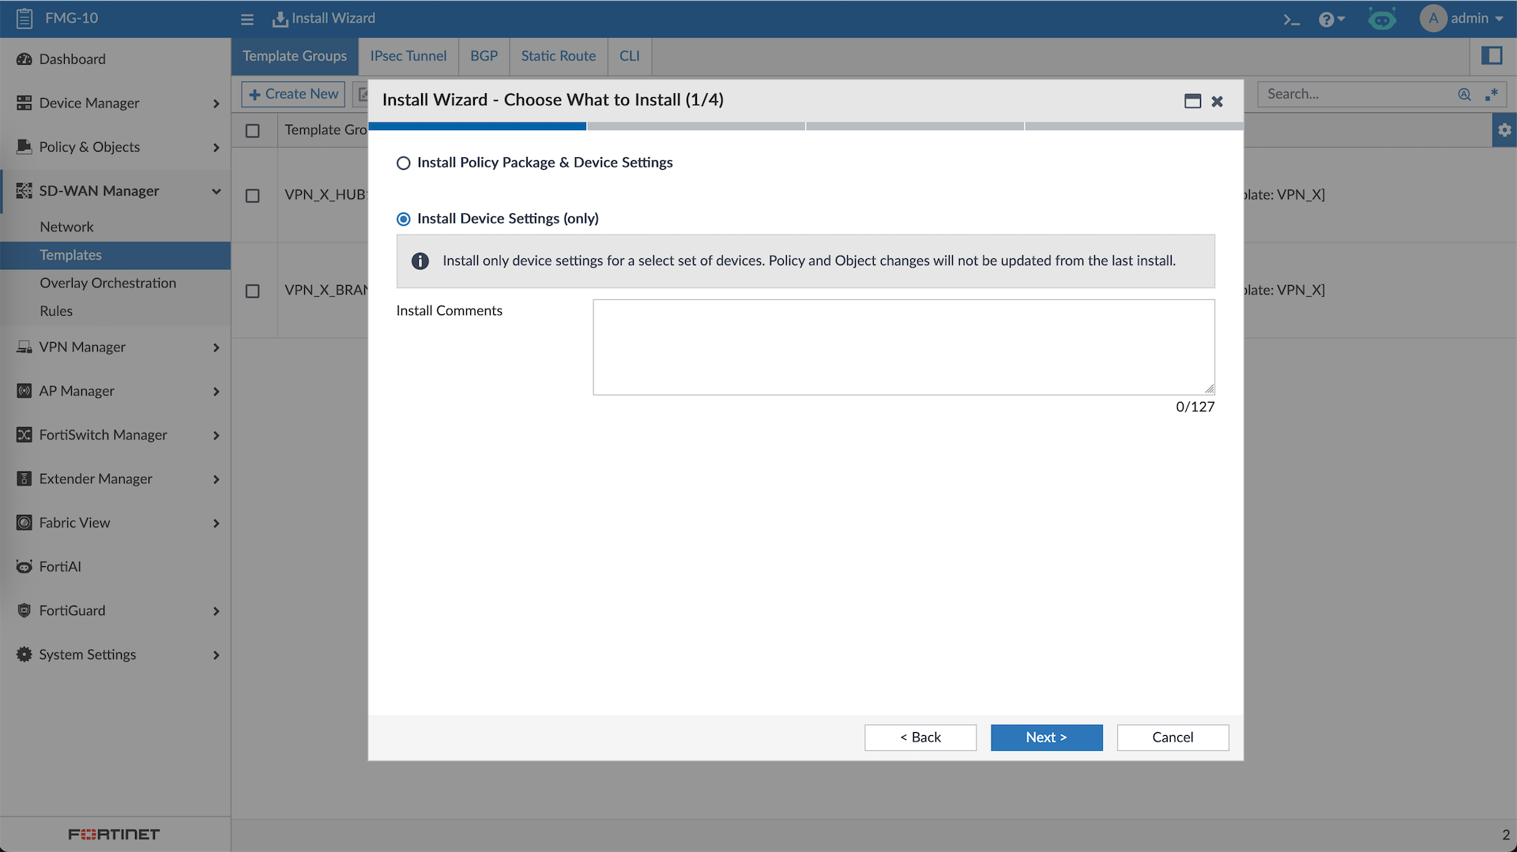1517x852 pixels.
Task: Toggle the split panel view icon
Action: [x=1492, y=56]
